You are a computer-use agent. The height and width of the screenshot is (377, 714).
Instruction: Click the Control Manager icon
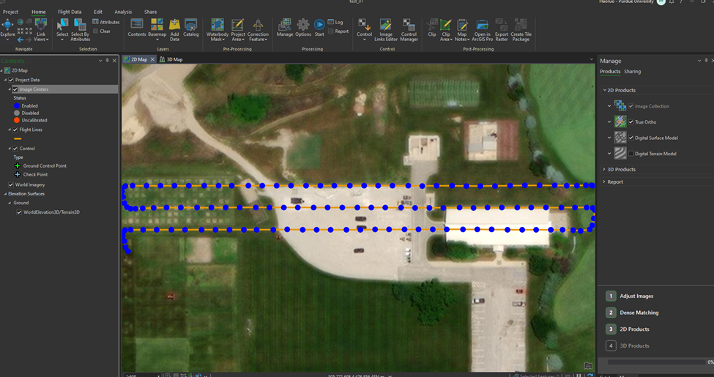coord(409,26)
